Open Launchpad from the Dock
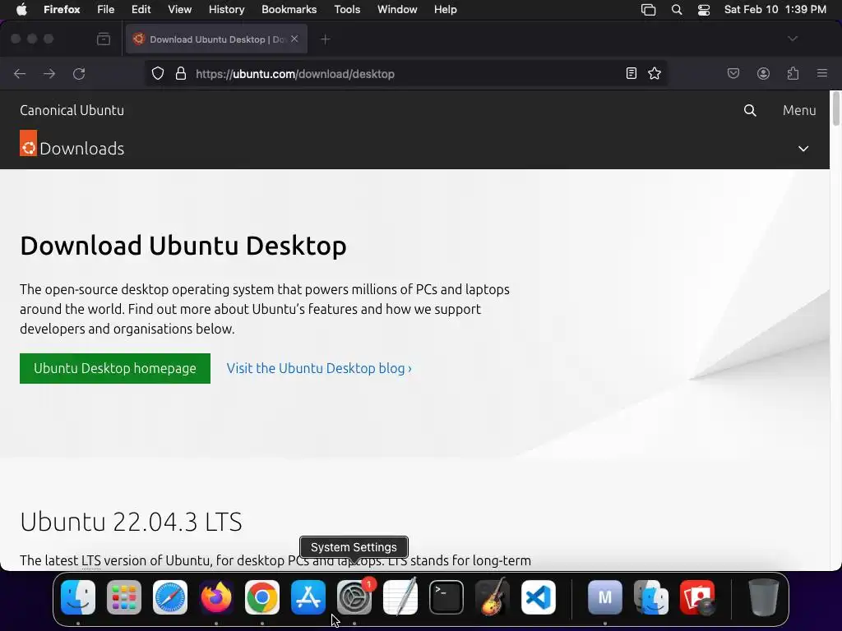842x631 pixels. point(124,597)
